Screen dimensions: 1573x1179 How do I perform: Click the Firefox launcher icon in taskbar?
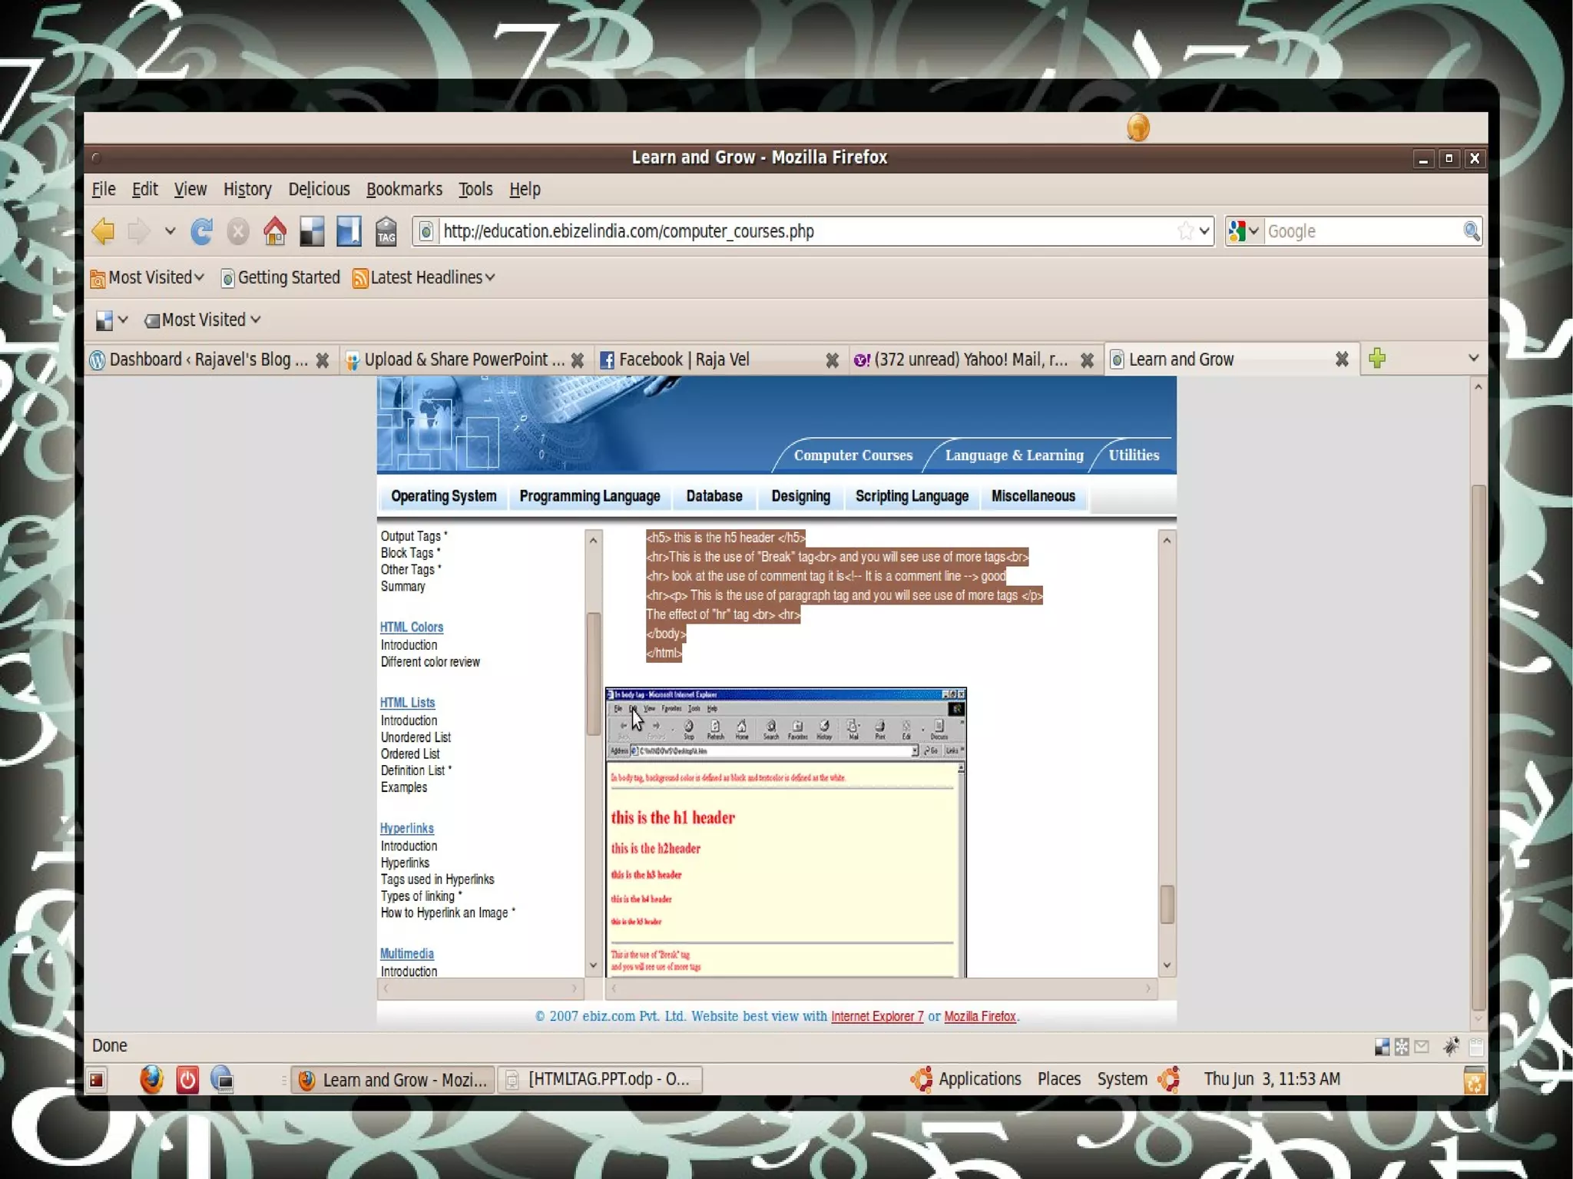pos(151,1080)
